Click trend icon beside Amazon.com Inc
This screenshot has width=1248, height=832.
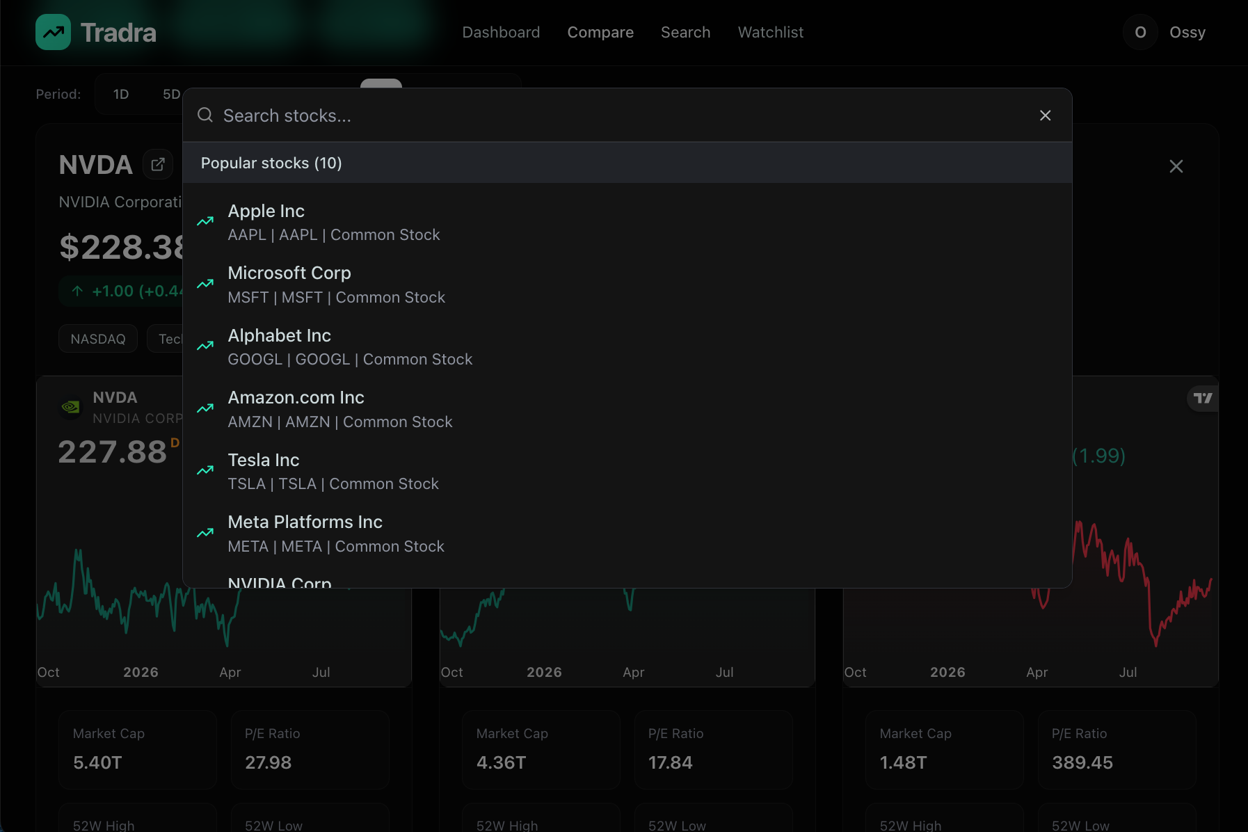click(205, 408)
